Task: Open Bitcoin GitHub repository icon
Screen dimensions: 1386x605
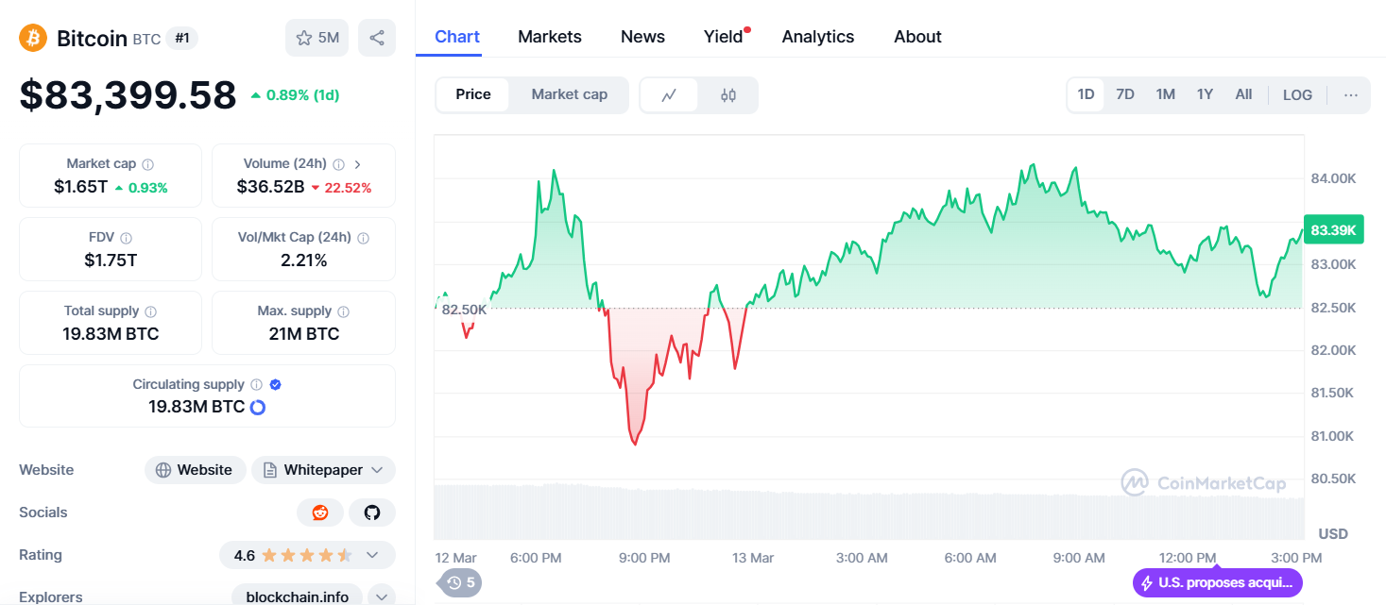Action: point(372,513)
